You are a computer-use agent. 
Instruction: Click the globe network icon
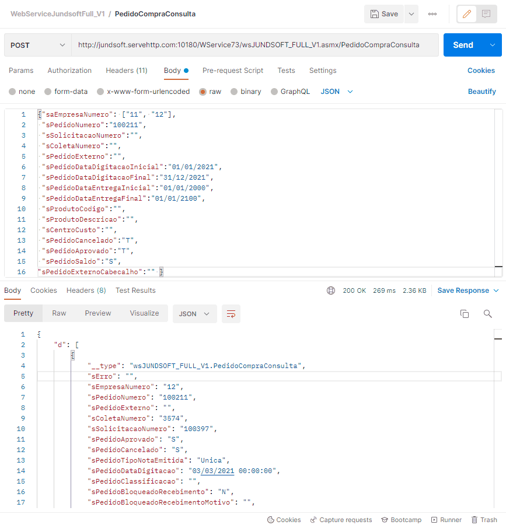[331, 290]
